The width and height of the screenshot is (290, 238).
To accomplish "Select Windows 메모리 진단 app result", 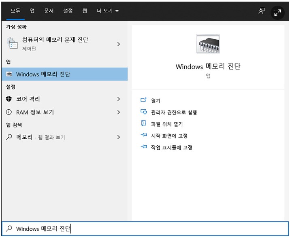I will pyautogui.click(x=64, y=74).
